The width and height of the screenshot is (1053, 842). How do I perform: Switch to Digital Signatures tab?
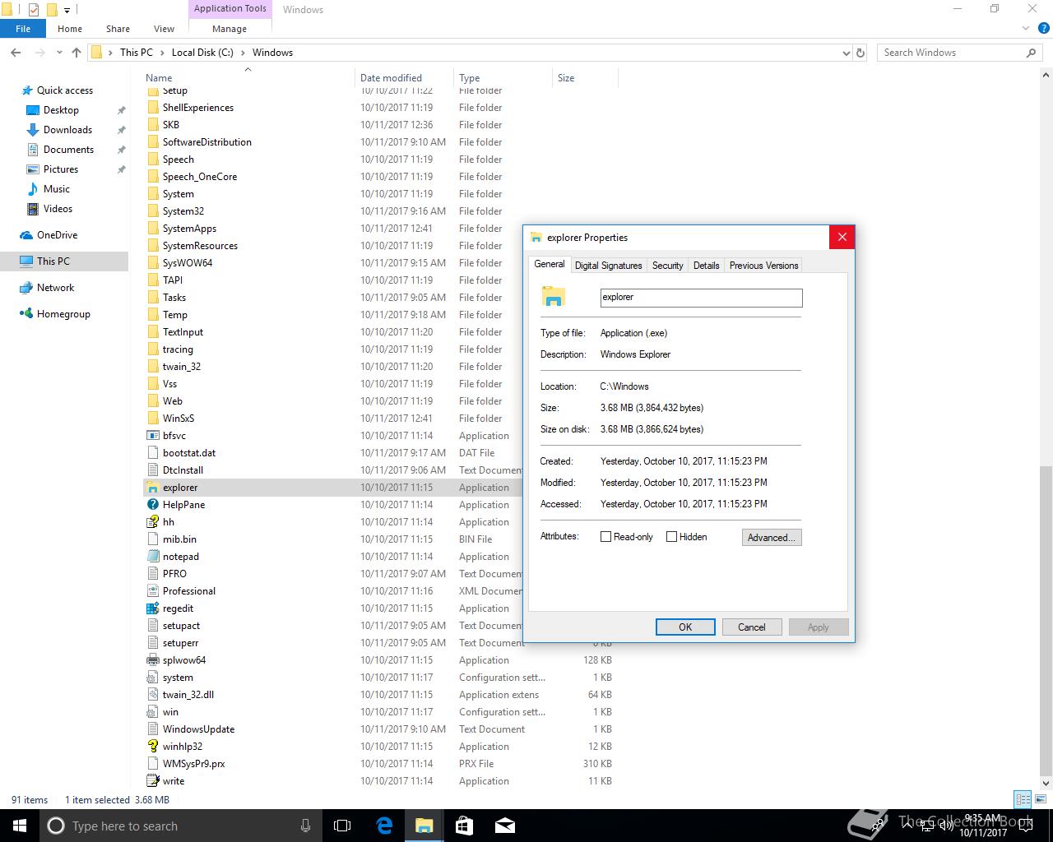608,266
